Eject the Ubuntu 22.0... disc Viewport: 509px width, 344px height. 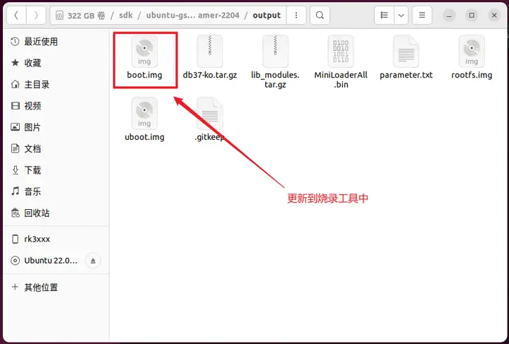[93, 261]
